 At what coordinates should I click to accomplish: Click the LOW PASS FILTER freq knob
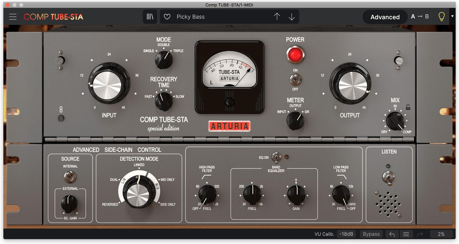341,195
